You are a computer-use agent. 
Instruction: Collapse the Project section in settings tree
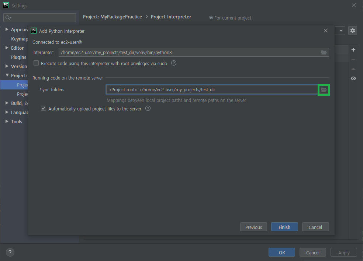(7, 75)
